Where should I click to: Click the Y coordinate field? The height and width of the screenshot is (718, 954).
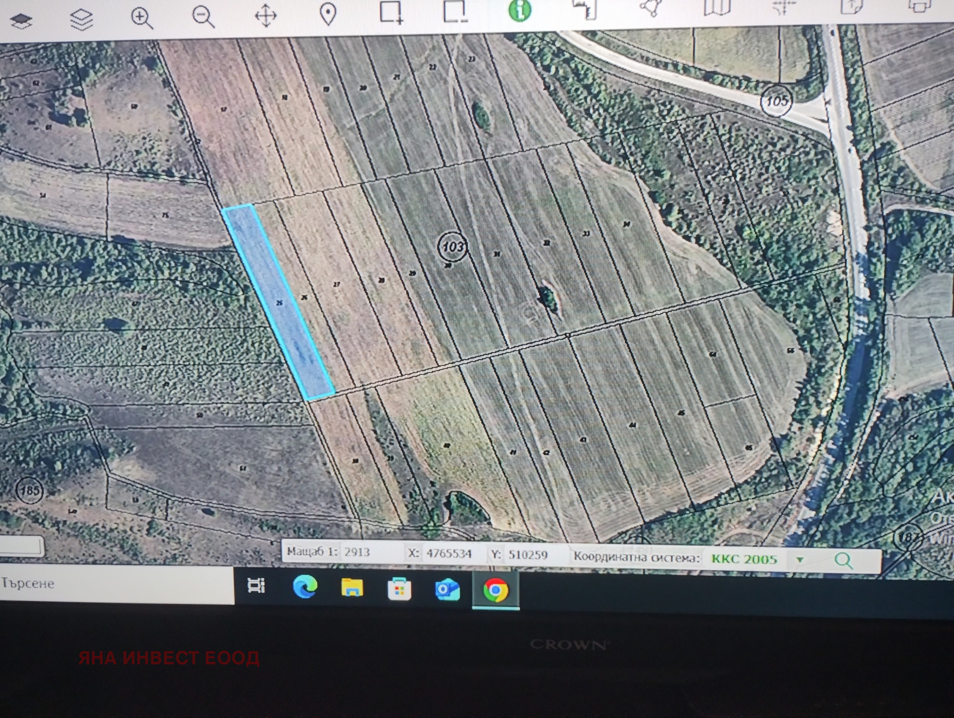[528, 555]
